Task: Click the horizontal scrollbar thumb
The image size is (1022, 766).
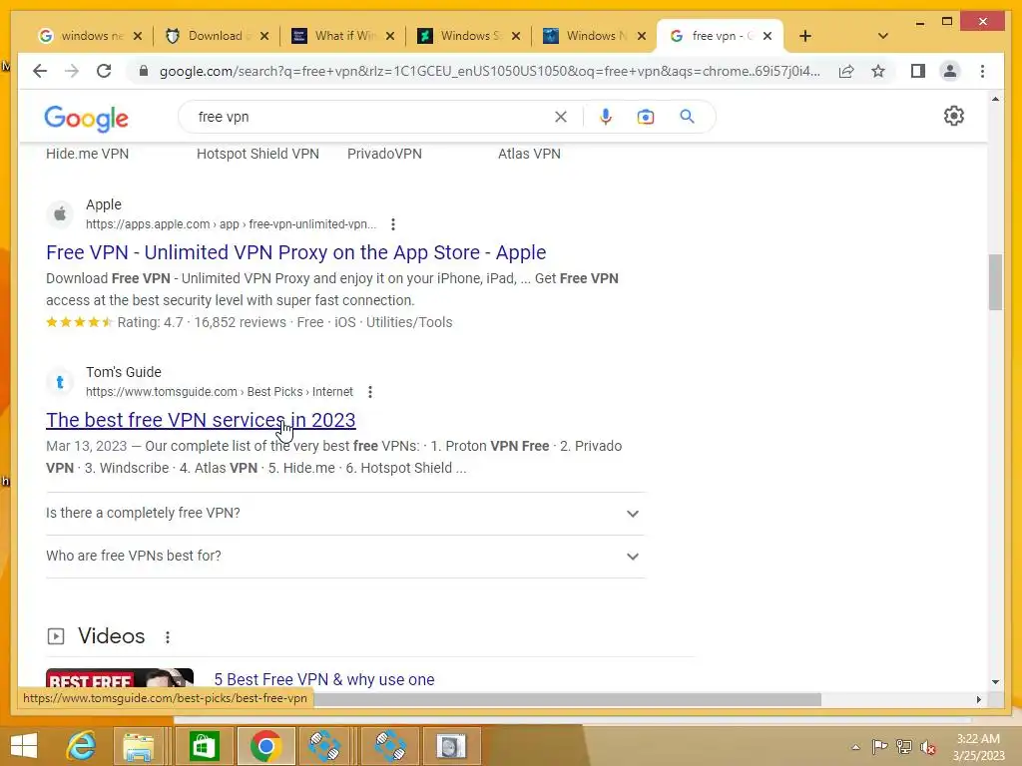Action: [x=567, y=699]
